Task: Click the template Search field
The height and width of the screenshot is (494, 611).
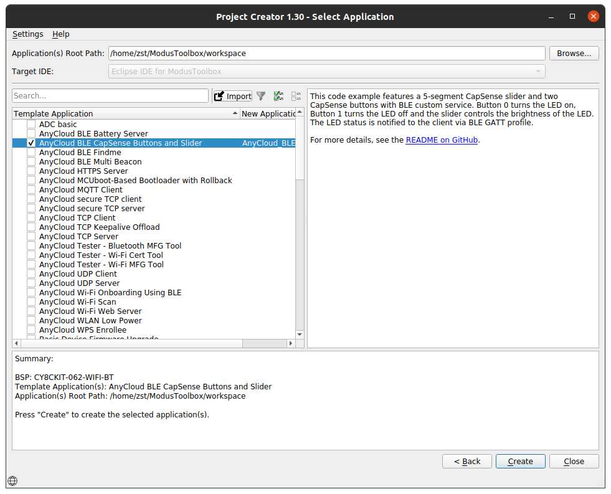Action: click(x=110, y=96)
